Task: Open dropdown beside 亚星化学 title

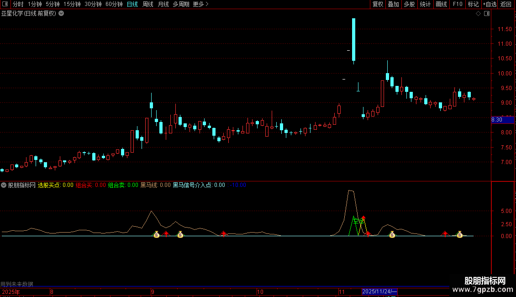Action: click(61, 14)
